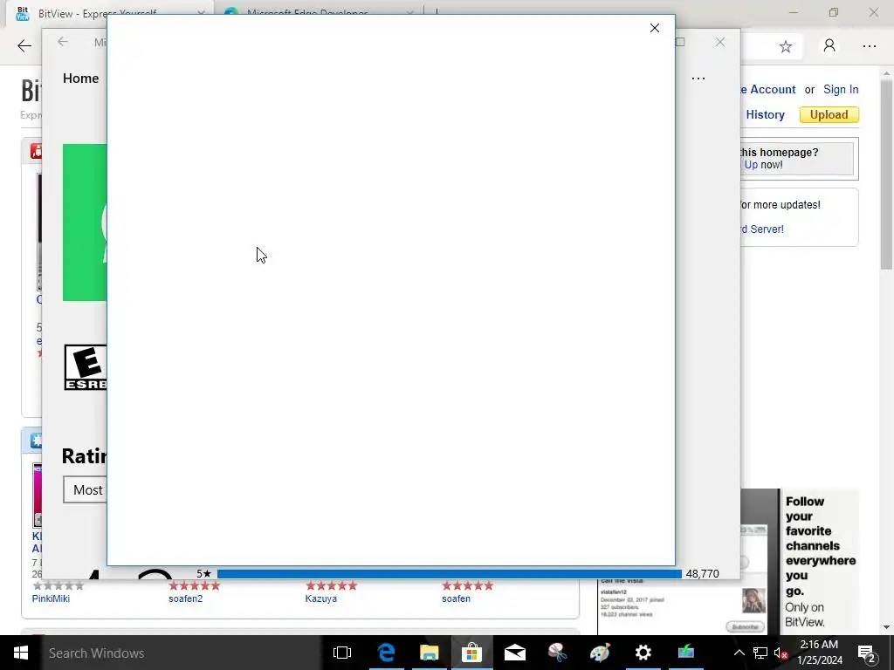The image size is (894, 670).
Task: Open soafen2's channel link
Action: click(185, 598)
